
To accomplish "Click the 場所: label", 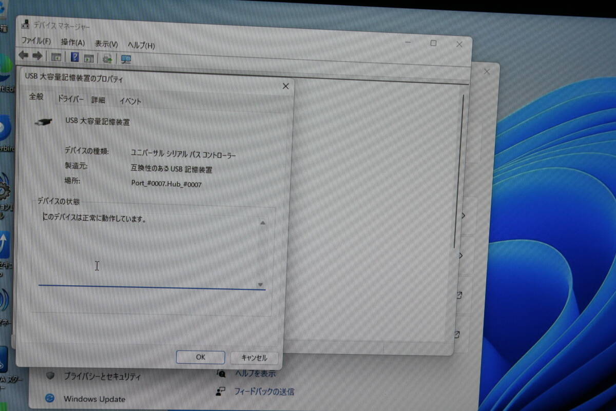I will (72, 181).
